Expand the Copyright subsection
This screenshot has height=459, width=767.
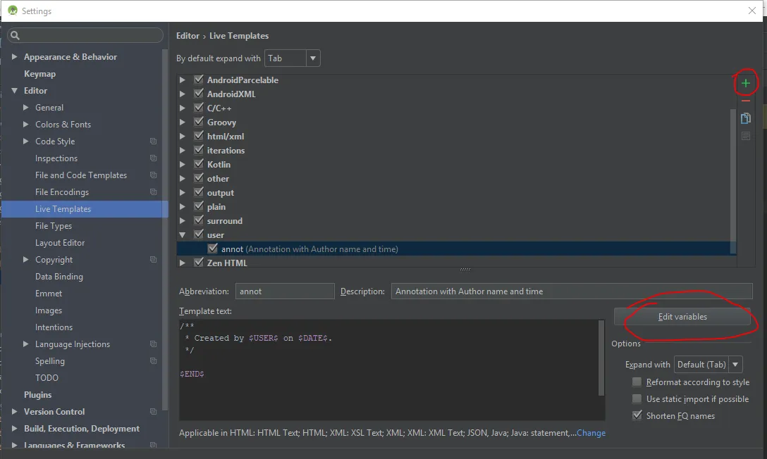[x=26, y=259]
